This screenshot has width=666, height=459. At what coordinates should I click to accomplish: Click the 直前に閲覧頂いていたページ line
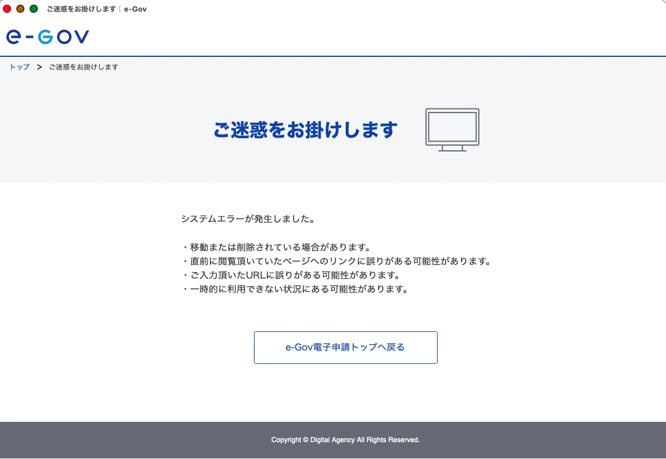click(337, 261)
